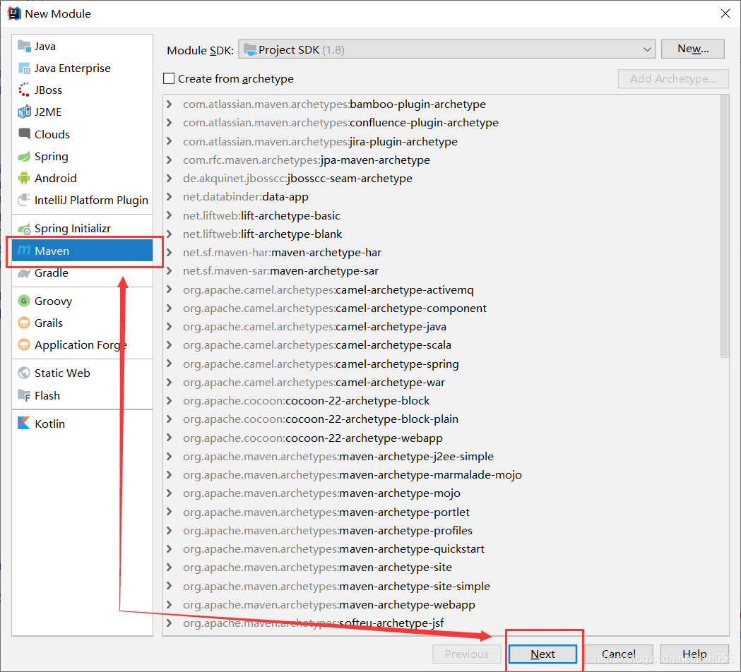741x672 pixels.
Task: Expand bamboo-plugin-archetype entry
Action: pyautogui.click(x=170, y=104)
